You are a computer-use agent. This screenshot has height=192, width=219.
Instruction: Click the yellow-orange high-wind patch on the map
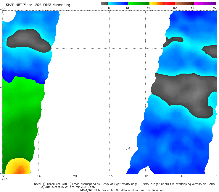click(18, 167)
